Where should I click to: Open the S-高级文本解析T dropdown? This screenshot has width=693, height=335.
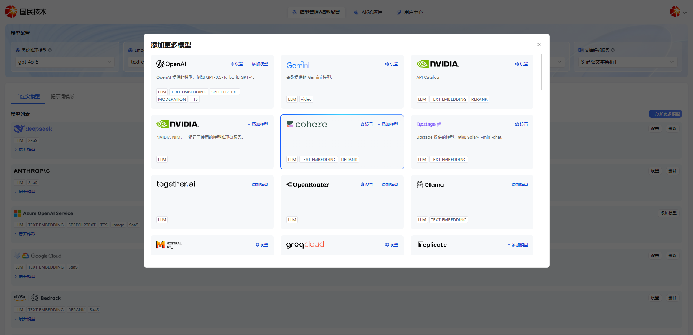627,62
